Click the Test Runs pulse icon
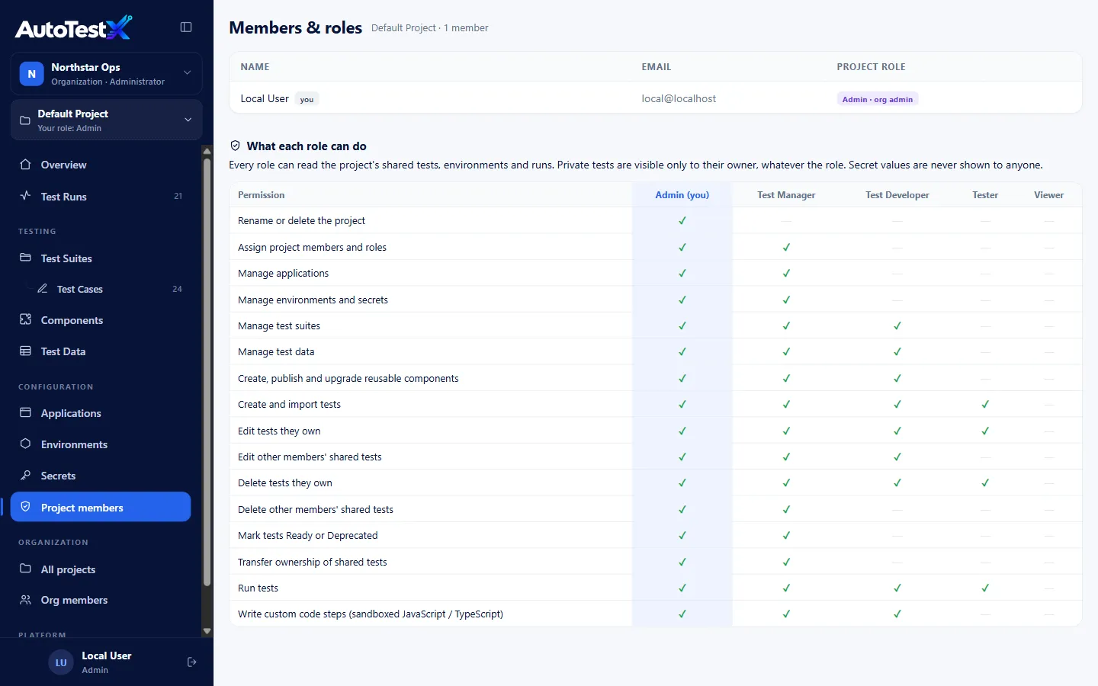This screenshot has width=1098, height=686. click(x=25, y=196)
